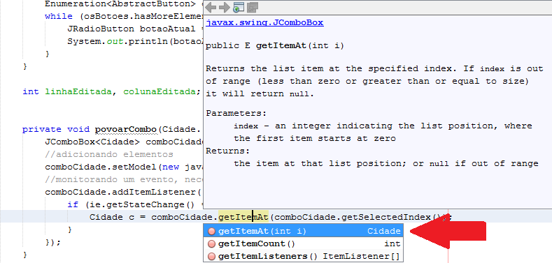Screen dimensions: 552x263
Task: Open Javadoc in external web browser icon
Action: coord(239,7)
